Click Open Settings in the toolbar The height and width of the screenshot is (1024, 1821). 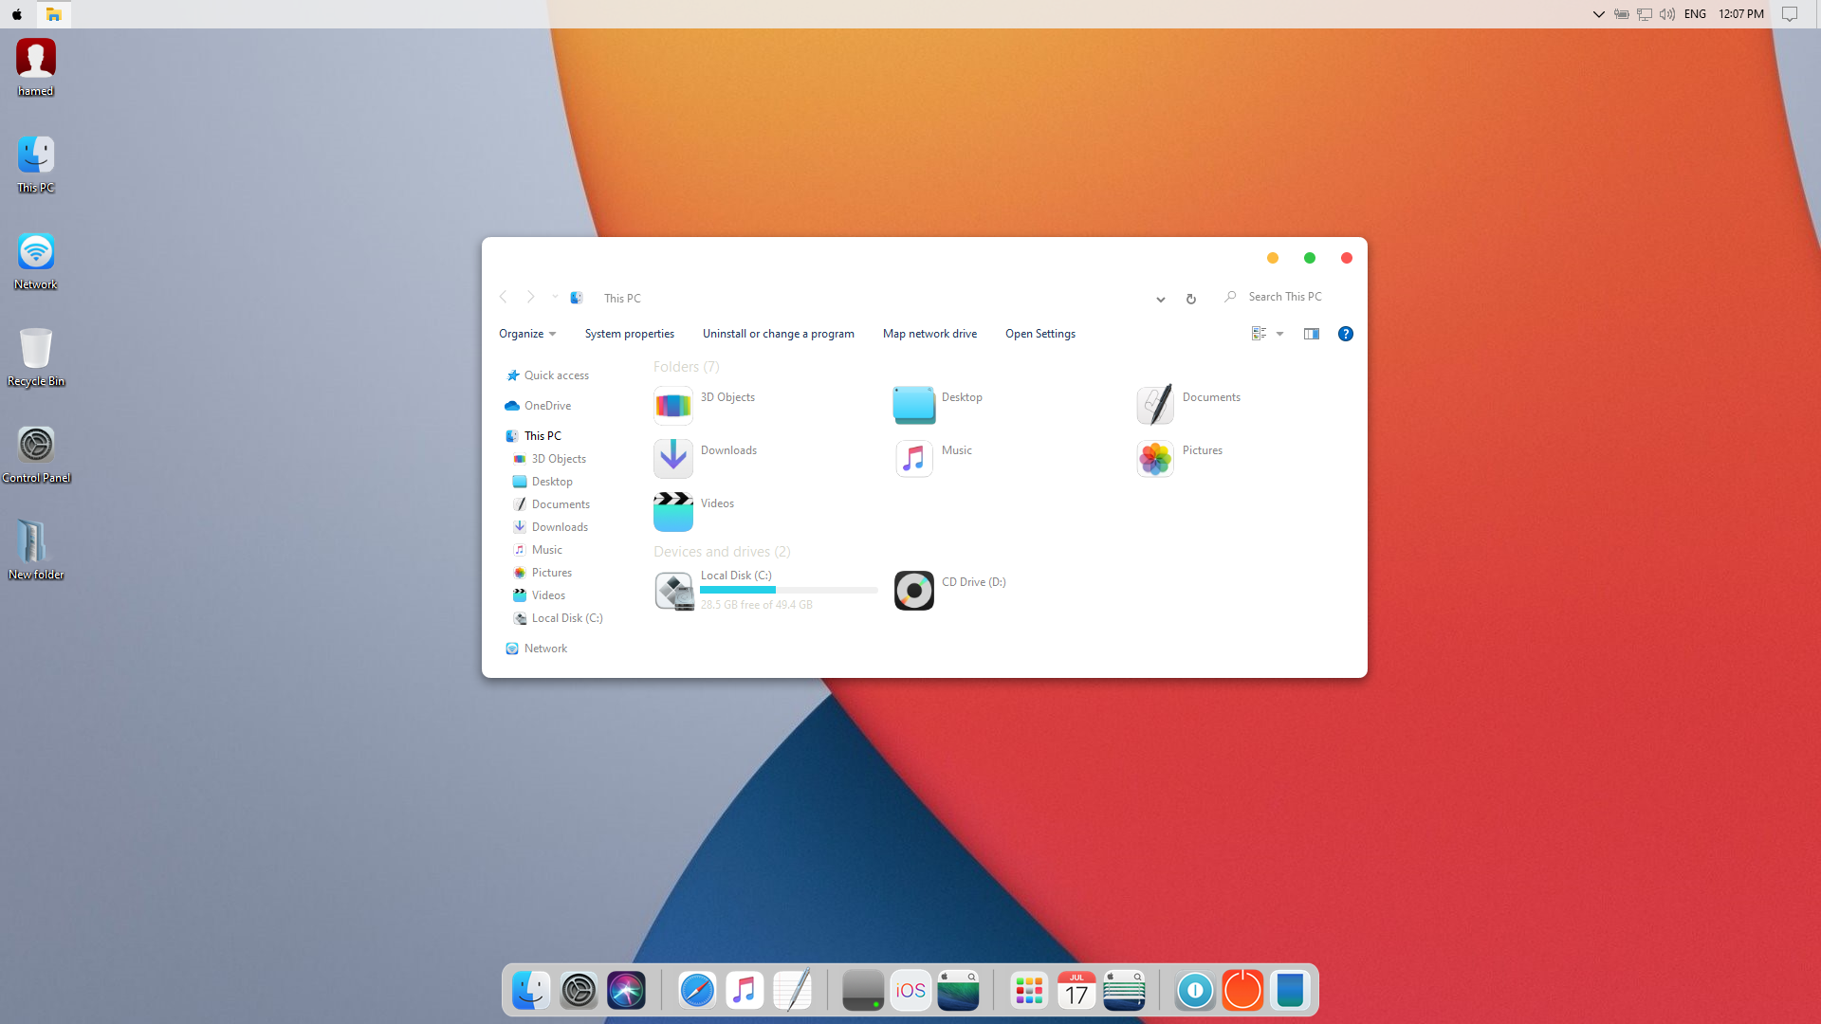[1040, 334]
